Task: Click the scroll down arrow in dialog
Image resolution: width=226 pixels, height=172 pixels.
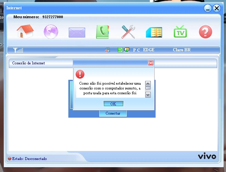Action: (x=148, y=95)
